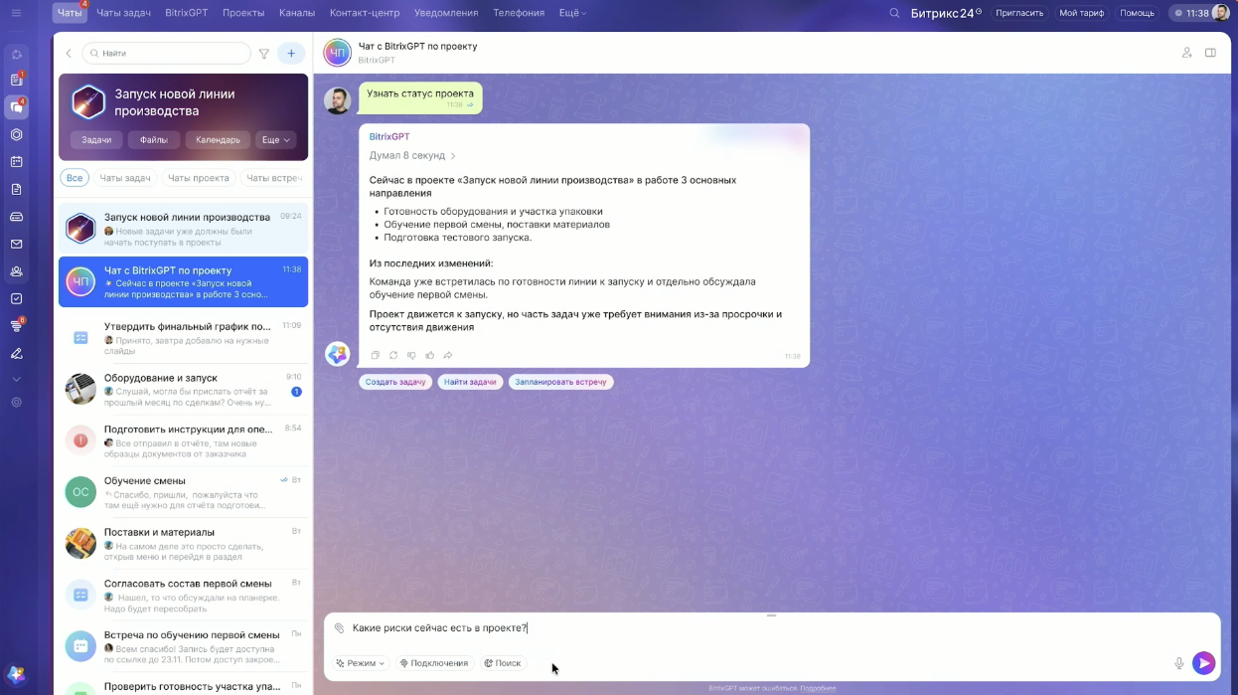The image size is (1238, 695).
Task: Open the global search magnifier in top bar
Action: [894, 13]
